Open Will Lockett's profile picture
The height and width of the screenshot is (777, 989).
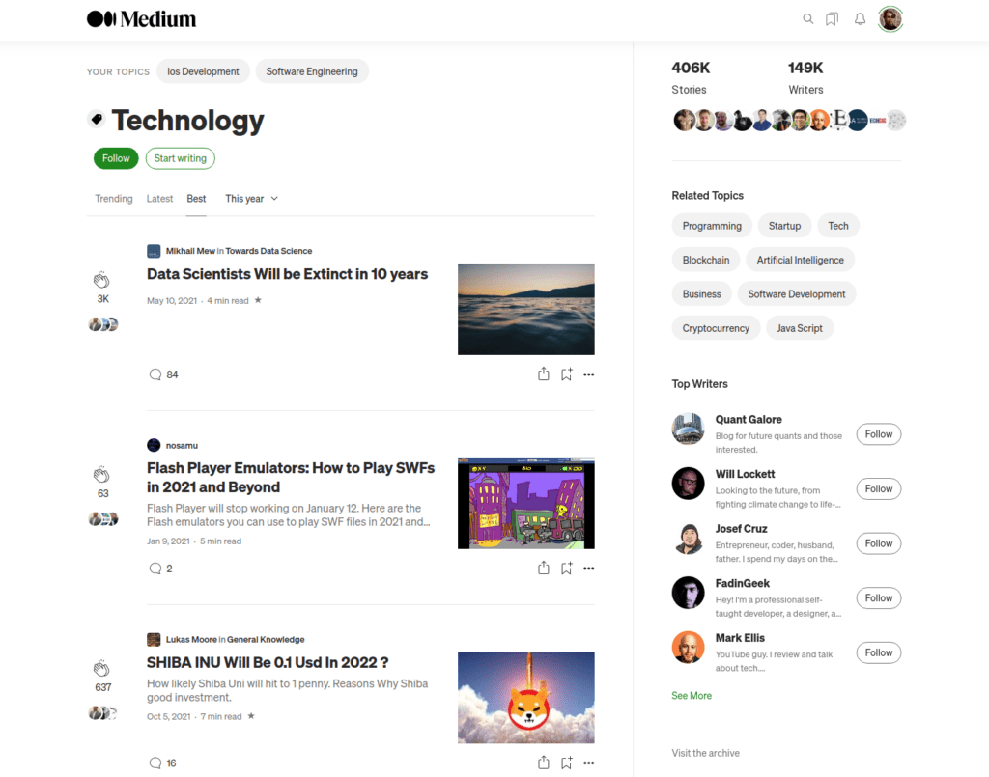[x=688, y=484]
